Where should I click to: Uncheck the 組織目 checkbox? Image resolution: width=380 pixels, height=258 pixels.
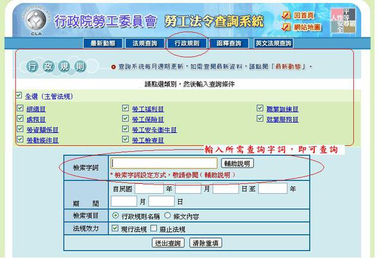point(20,109)
